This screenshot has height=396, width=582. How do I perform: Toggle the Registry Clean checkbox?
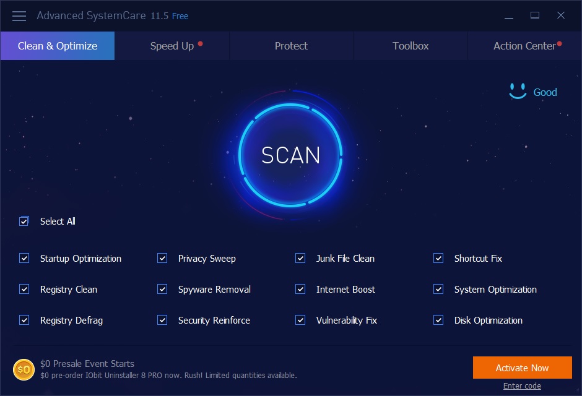point(24,289)
